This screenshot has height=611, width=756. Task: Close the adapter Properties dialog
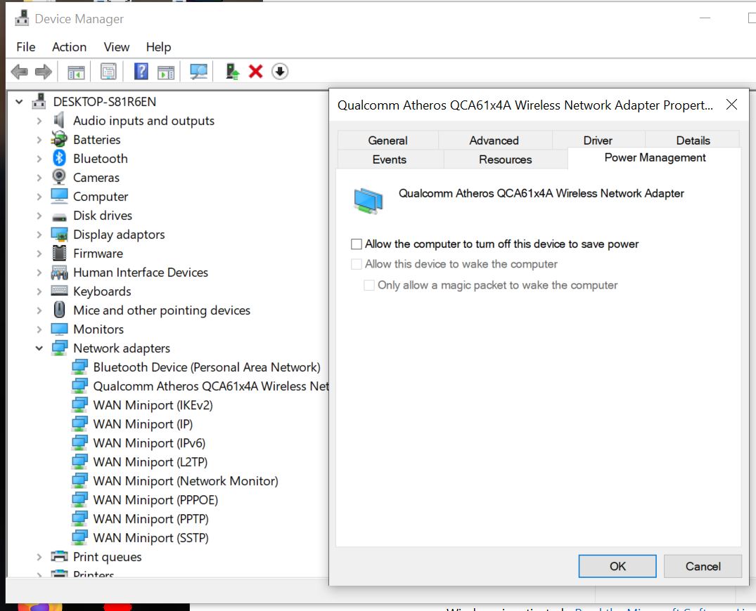731,105
